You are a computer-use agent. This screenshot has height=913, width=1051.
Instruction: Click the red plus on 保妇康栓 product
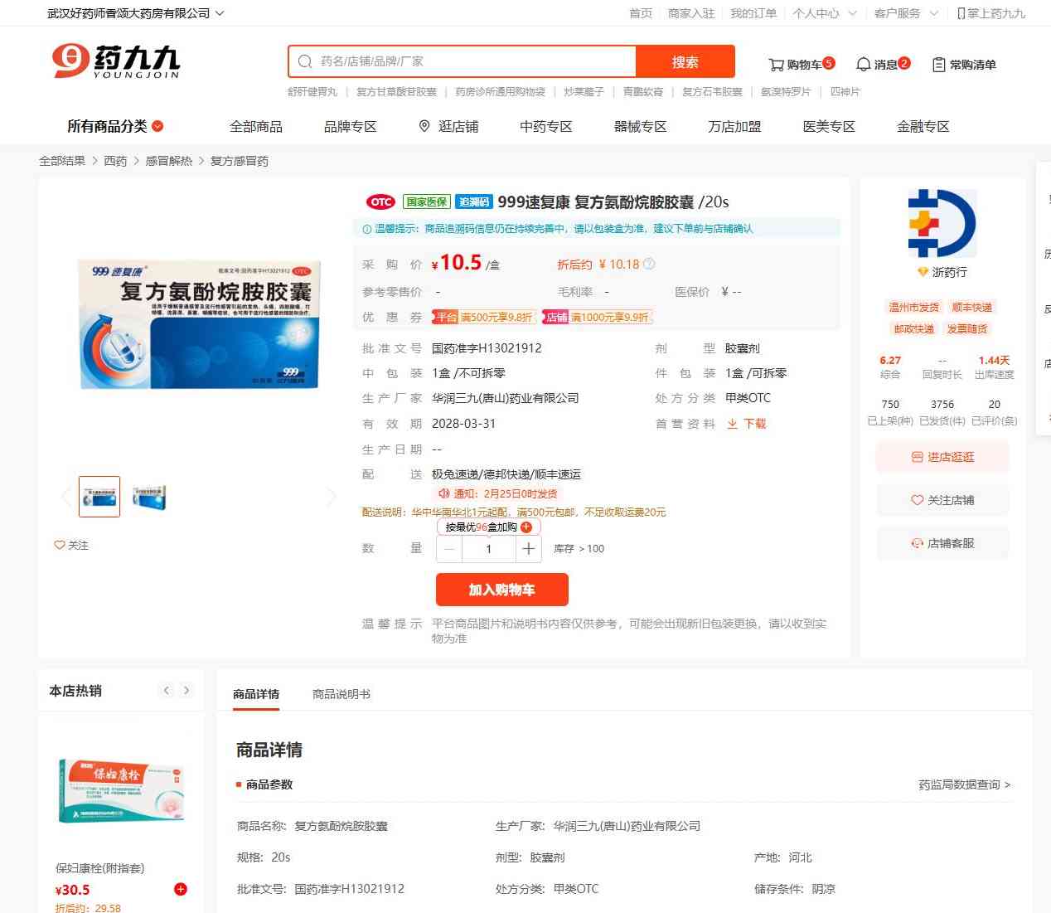180,890
